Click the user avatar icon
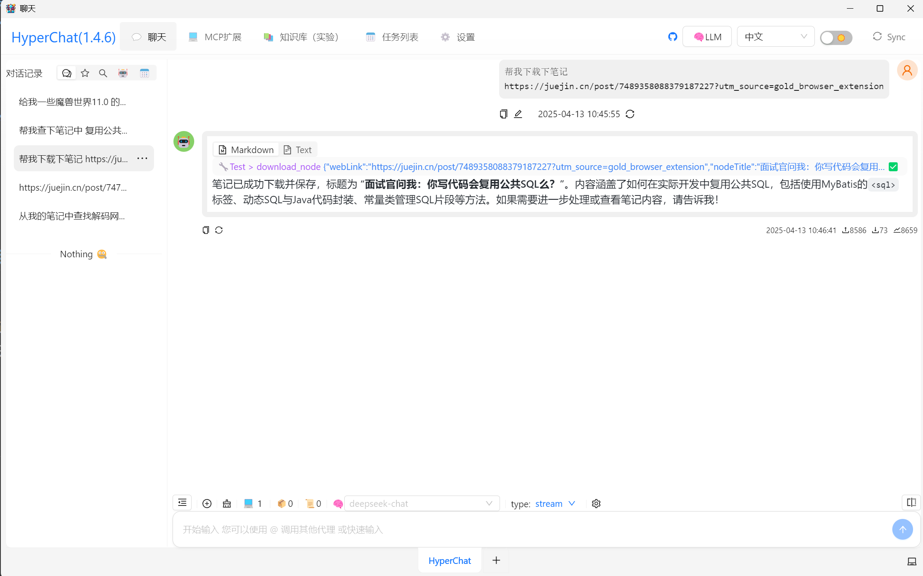The width and height of the screenshot is (923, 576). [907, 70]
